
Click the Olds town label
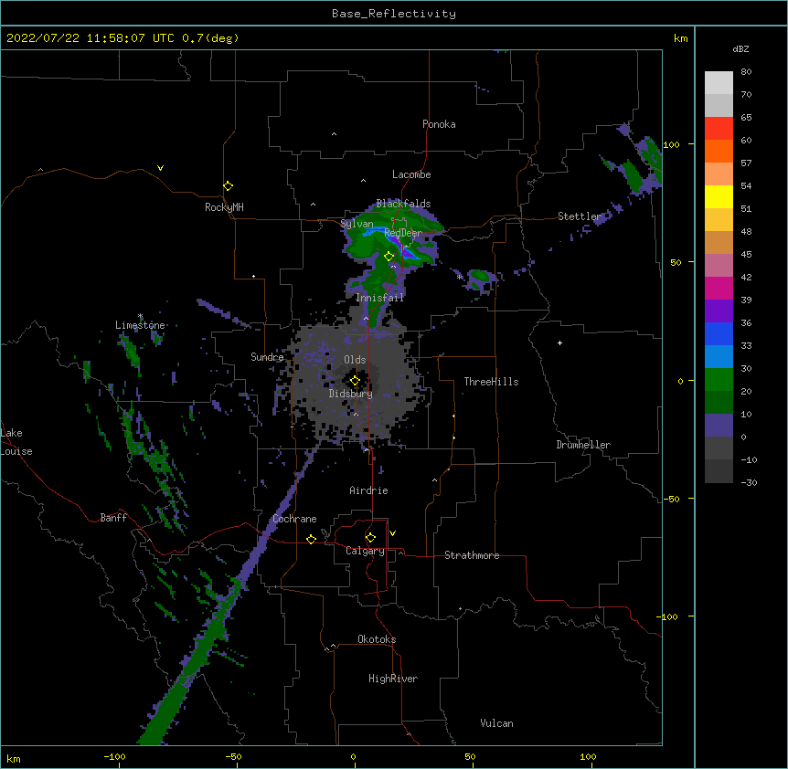[355, 360]
